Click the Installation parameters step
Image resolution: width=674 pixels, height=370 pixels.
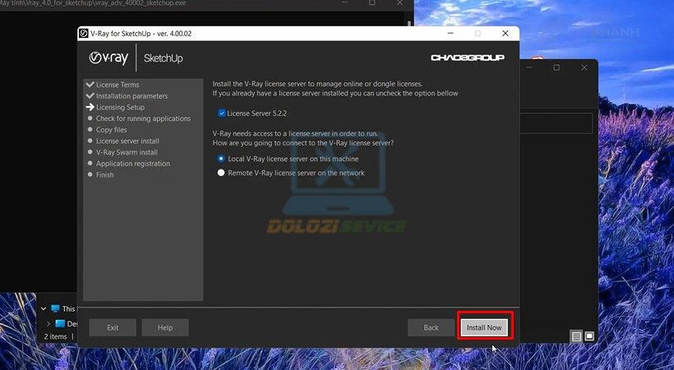coord(132,96)
